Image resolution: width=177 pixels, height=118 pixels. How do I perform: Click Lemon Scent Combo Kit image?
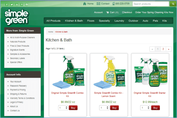(110, 72)
